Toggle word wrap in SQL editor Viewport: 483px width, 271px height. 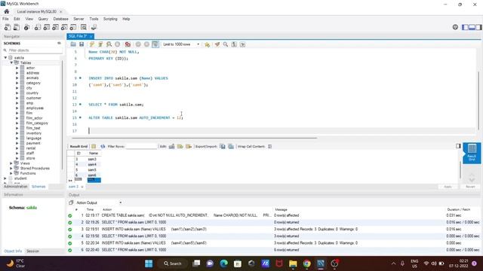point(243,44)
